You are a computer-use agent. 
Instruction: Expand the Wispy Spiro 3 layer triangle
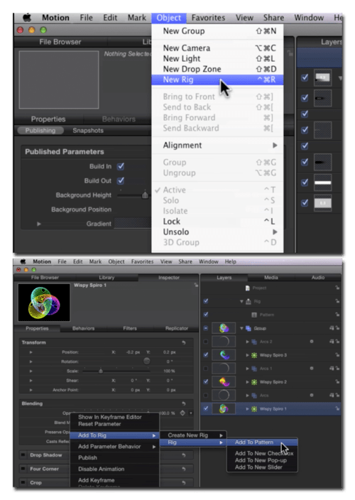(247, 355)
